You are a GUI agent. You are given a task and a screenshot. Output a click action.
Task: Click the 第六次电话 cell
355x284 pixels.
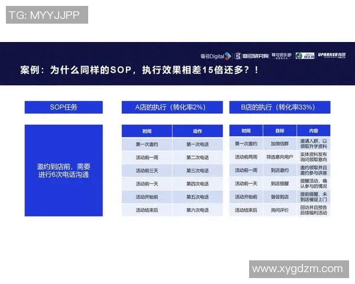(x=198, y=210)
